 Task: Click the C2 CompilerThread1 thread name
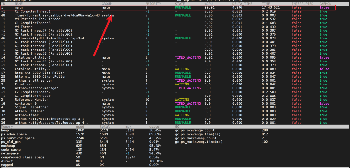coord(33,11)
